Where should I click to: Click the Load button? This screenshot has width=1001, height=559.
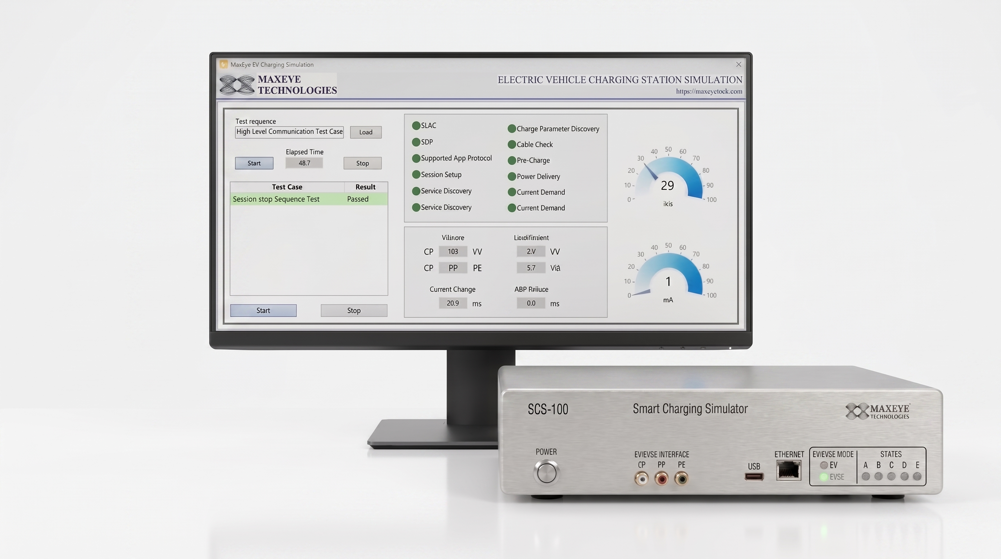coord(366,132)
